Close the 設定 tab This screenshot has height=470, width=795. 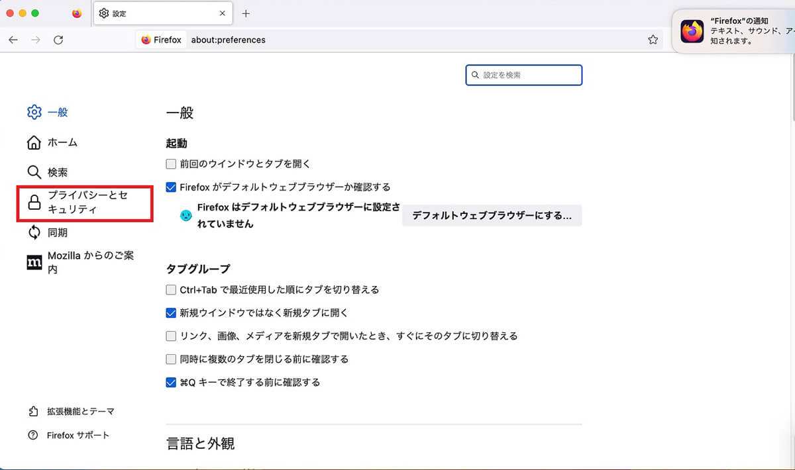coord(223,13)
